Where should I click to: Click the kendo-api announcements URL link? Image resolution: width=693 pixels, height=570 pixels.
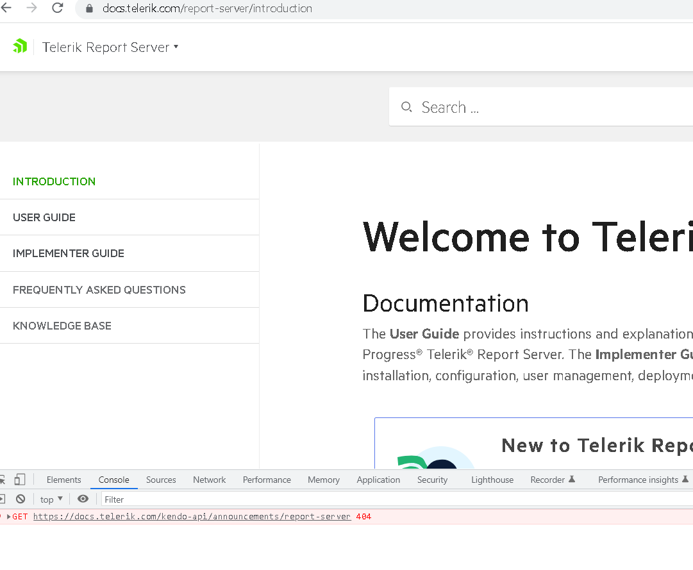point(192,517)
